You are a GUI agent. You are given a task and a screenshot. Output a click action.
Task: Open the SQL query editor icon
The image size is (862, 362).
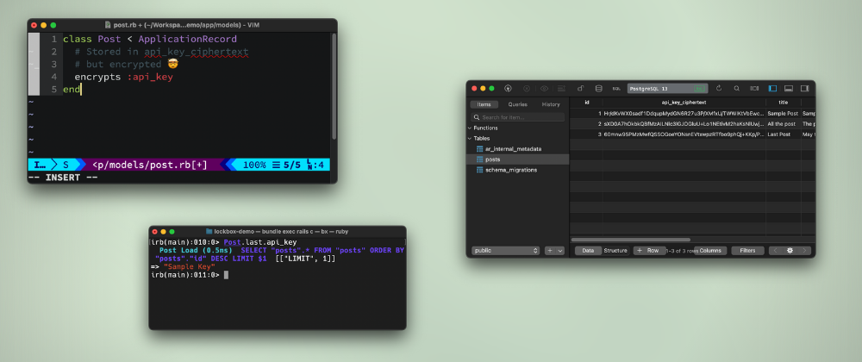point(616,88)
